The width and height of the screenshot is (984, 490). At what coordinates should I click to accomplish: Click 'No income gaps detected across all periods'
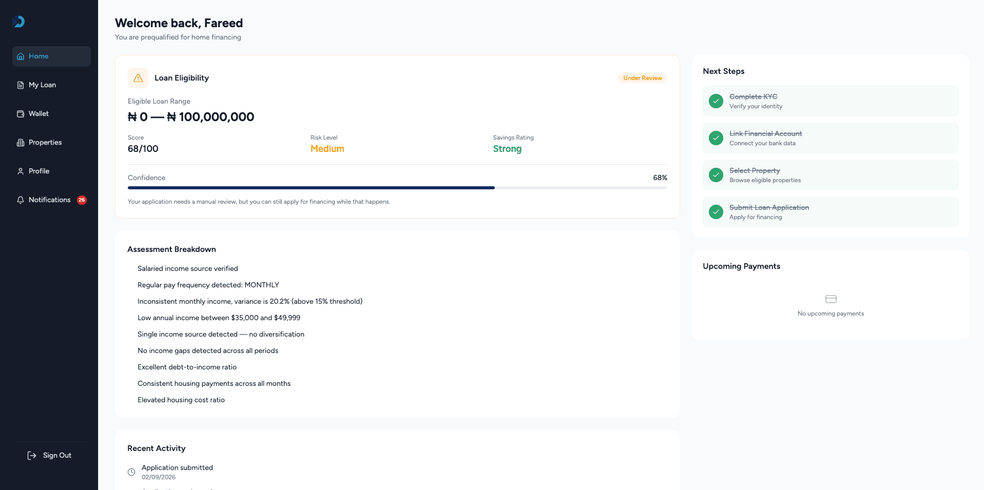[x=208, y=351]
